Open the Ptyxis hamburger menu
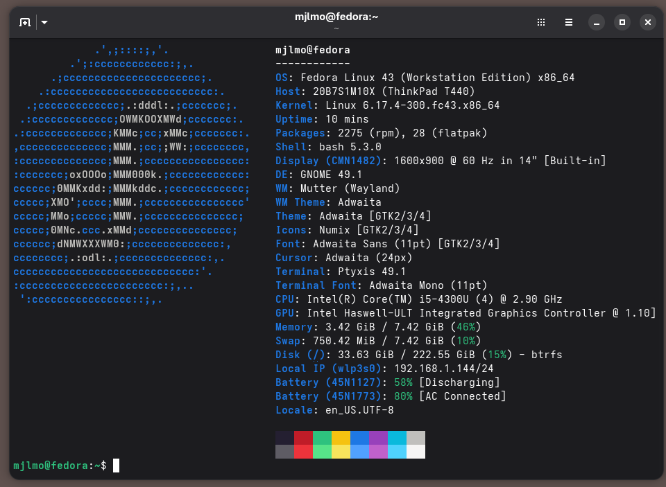Image resolution: width=666 pixels, height=487 pixels. (569, 22)
